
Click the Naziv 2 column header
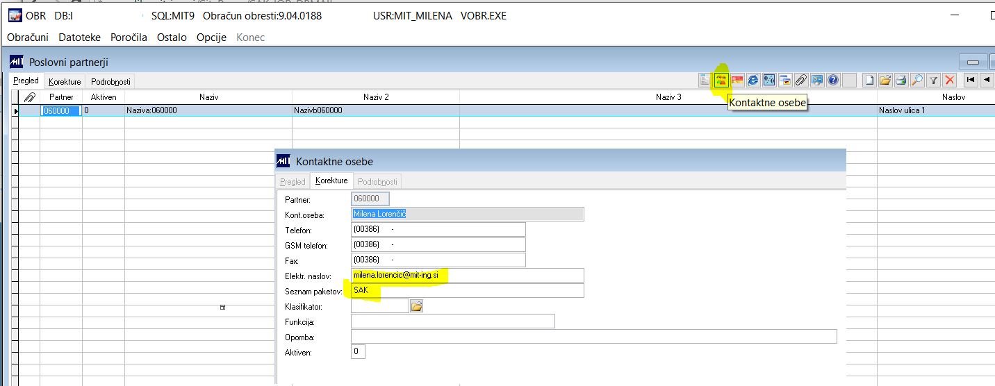click(376, 97)
